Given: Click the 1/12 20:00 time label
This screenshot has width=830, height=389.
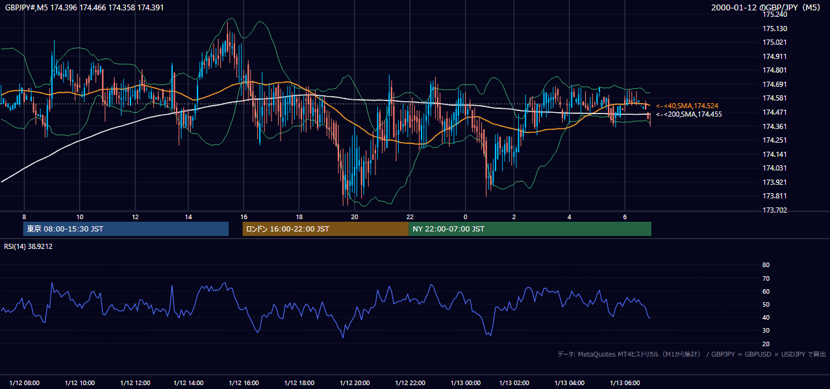Looking at the screenshot, I should click(x=354, y=383).
